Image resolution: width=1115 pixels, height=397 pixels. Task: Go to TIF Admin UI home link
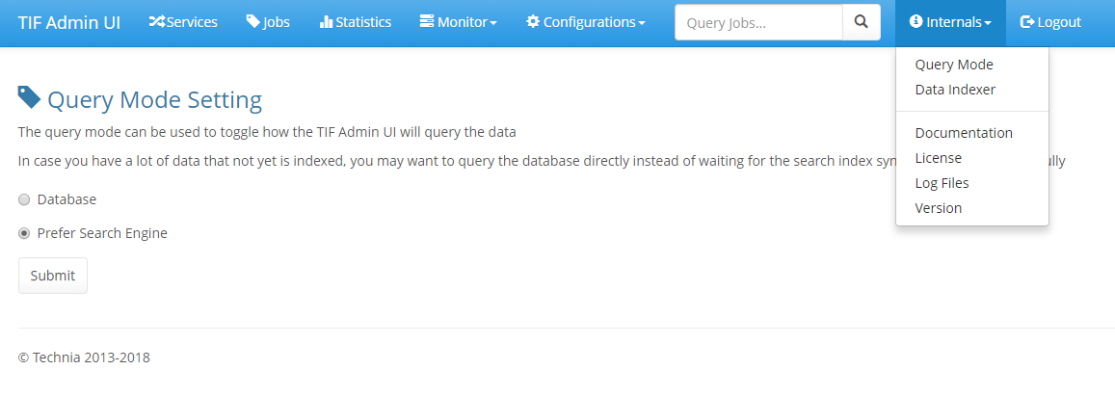[x=69, y=22]
